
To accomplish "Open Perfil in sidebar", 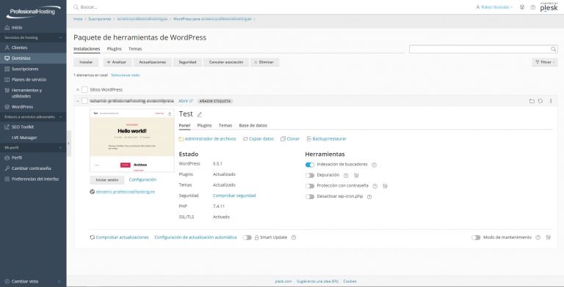I will pos(17,158).
